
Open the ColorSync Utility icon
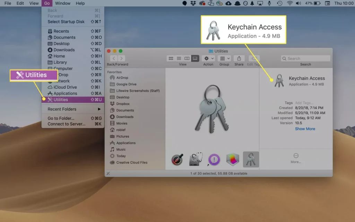click(x=232, y=159)
